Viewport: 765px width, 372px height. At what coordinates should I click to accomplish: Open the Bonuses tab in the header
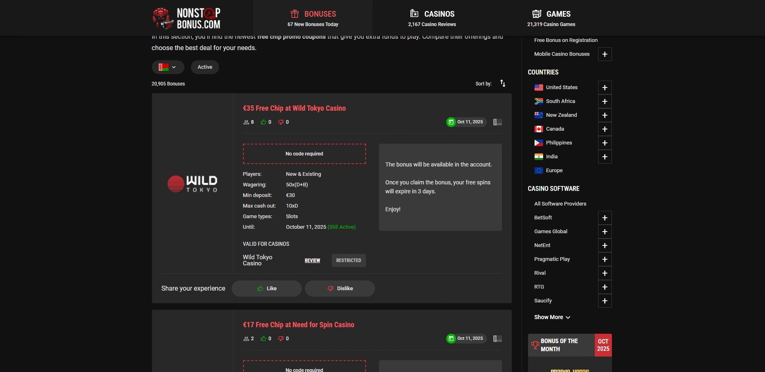pos(313,18)
